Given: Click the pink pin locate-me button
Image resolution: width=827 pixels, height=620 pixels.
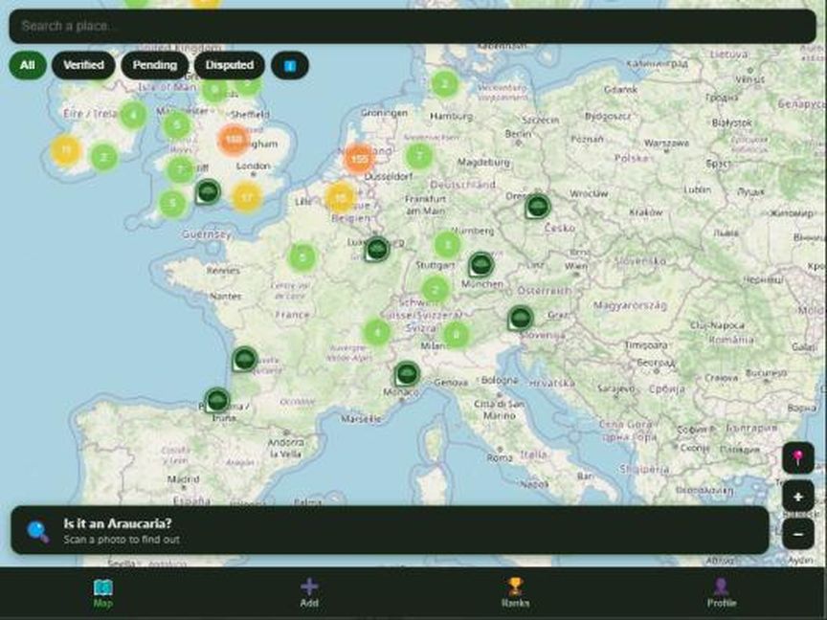Looking at the screenshot, I should [x=798, y=457].
